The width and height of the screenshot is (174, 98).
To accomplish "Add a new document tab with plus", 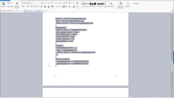I will (x=46, y=11).
